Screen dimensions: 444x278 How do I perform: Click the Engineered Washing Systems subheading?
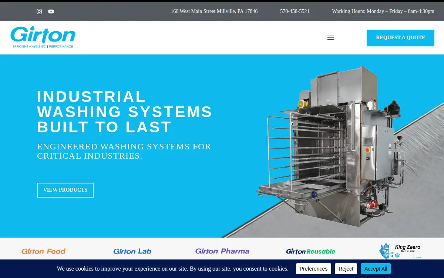point(124,151)
